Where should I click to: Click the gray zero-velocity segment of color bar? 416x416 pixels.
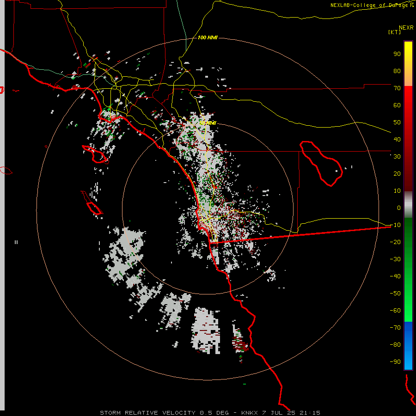[408, 205]
